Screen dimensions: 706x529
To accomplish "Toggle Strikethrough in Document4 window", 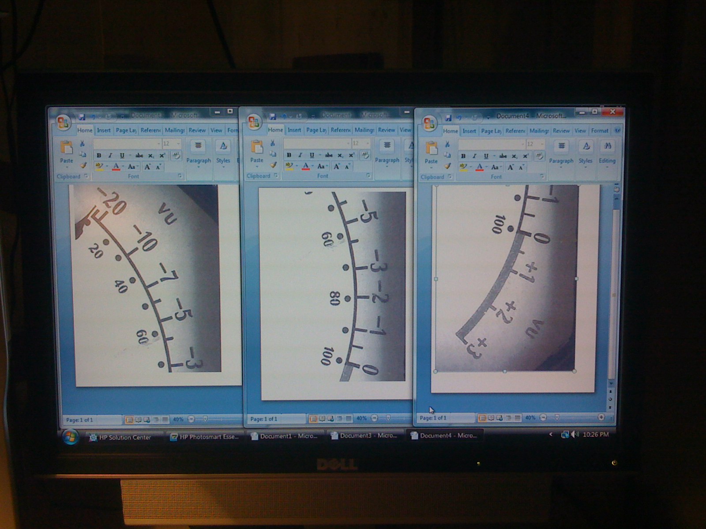I will (503, 156).
